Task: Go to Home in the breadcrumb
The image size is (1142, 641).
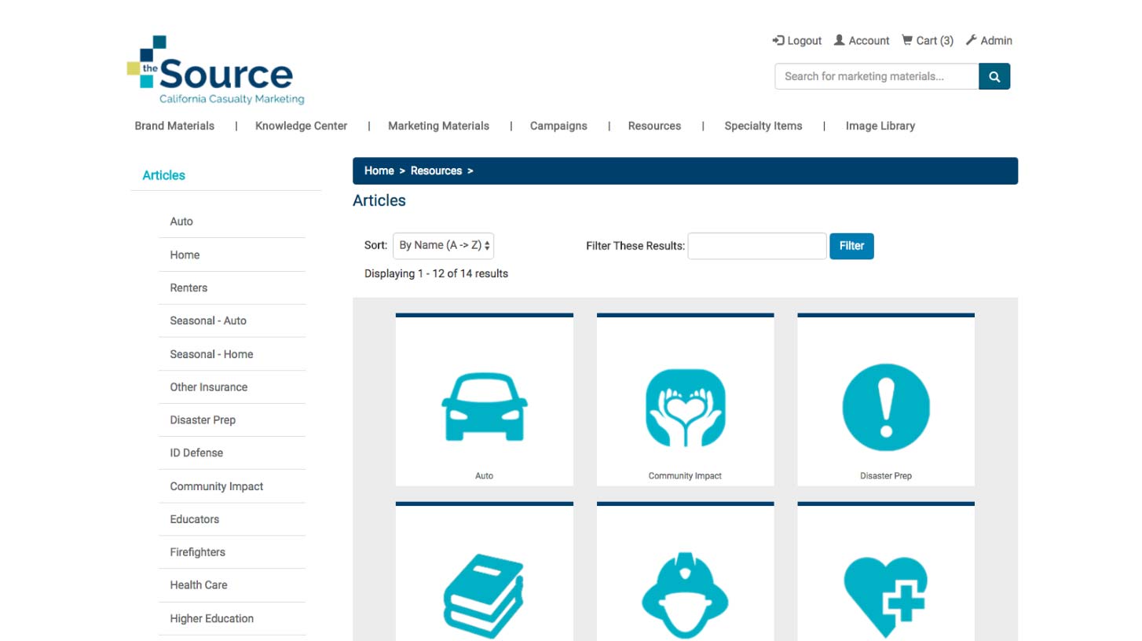Action: click(x=379, y=170)
